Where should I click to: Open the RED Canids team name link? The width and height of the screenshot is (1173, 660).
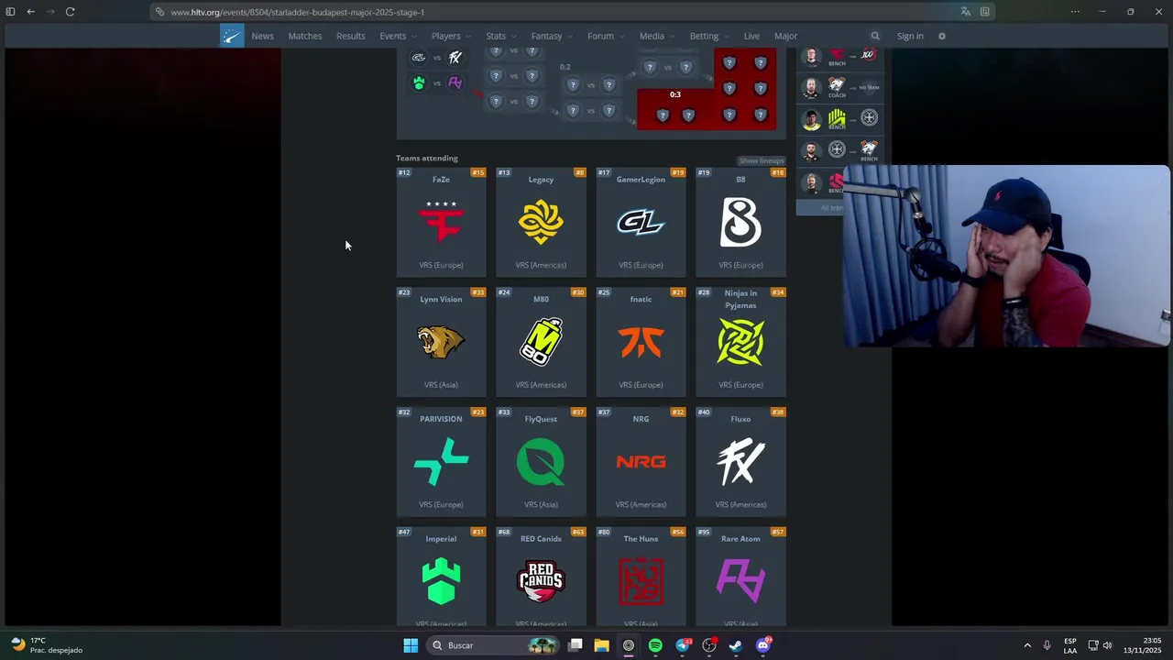541,539
